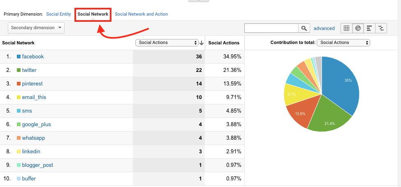Image resolution: width=401 pixels, height=187 pixels.
Task: Switch to table data view icon
Action: click(347, 28)
